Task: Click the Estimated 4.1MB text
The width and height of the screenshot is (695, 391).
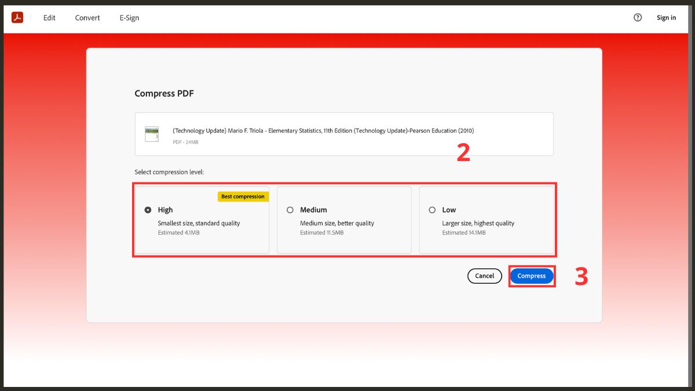Action: 179,232
